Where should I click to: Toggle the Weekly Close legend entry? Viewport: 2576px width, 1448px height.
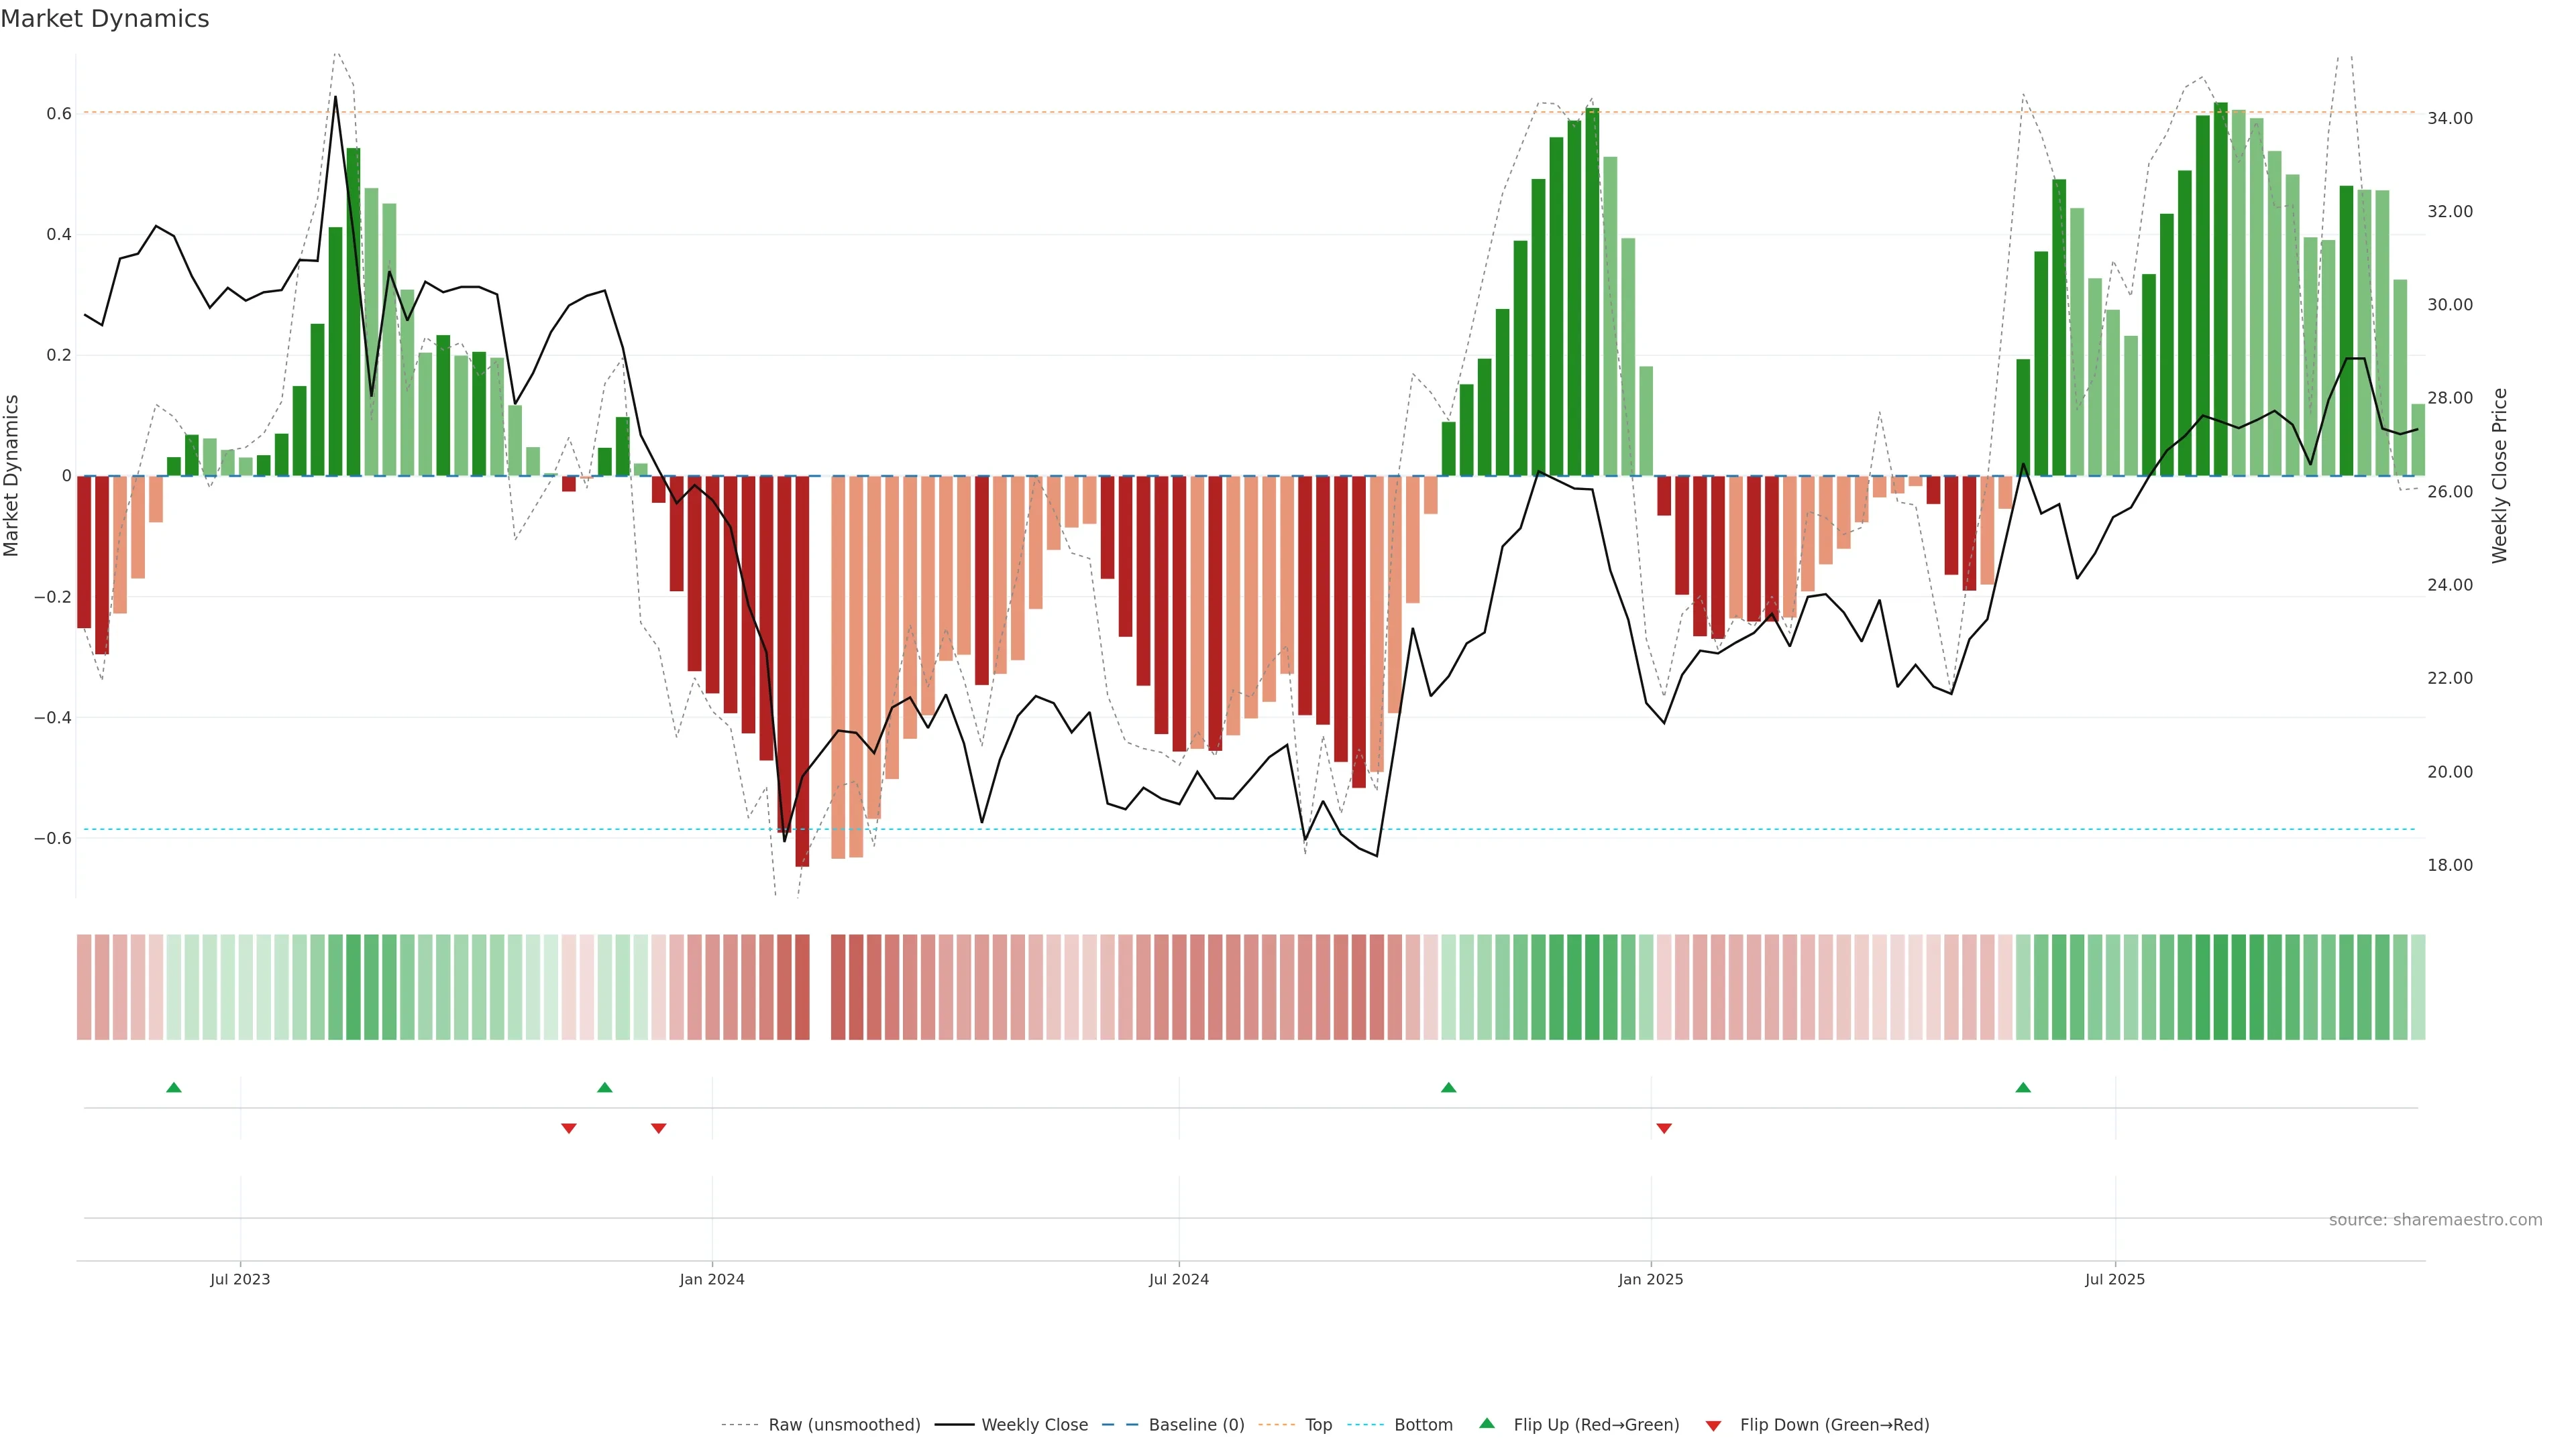tap(1034, 1425)
